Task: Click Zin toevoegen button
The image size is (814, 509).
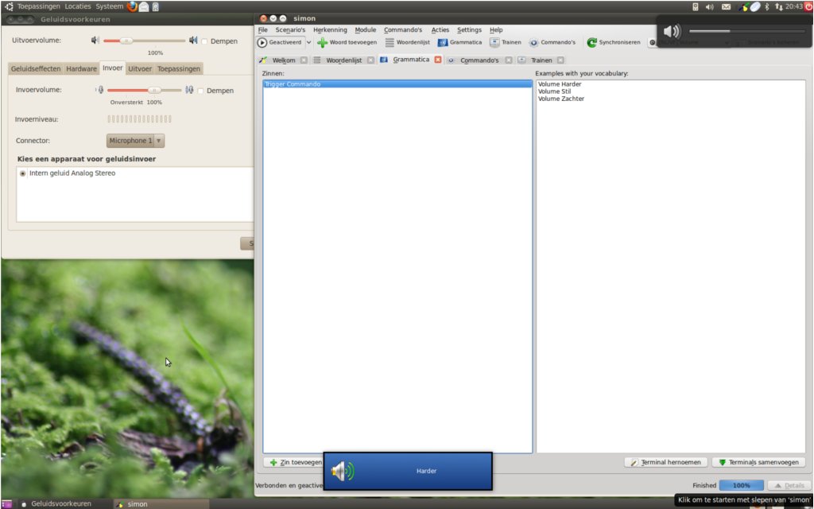Action: click(294, 462)
